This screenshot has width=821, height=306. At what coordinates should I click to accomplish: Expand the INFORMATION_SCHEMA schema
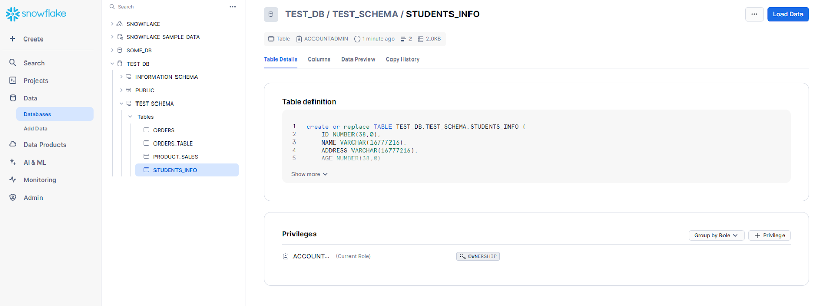pyautogui.click(x=121, y=77)
